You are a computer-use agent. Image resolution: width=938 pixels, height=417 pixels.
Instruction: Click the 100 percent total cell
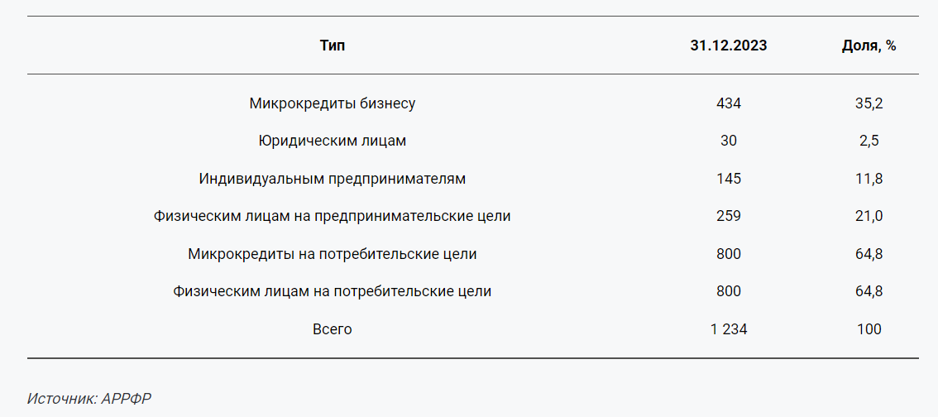pyautogui.click(x=869, y=329)
